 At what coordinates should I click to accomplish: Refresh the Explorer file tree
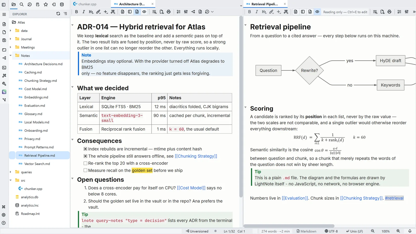coord(58,14)
